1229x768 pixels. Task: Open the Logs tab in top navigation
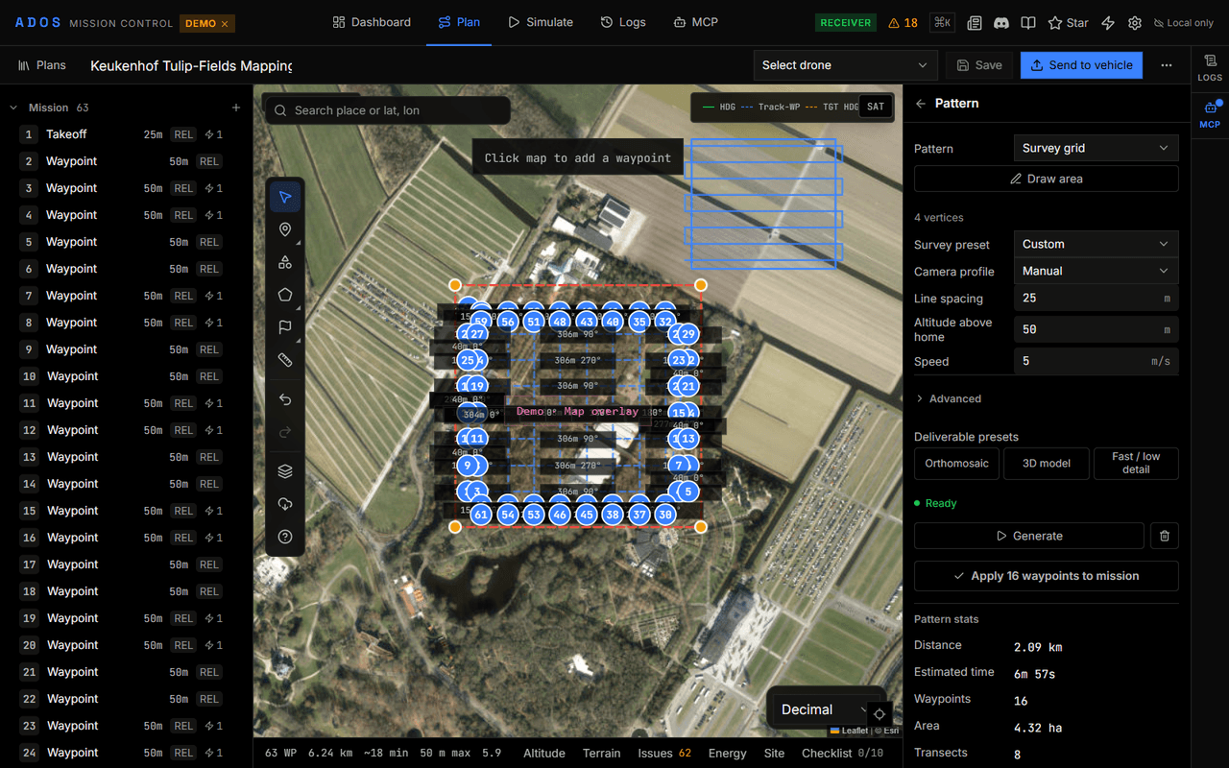click(623, 23)
